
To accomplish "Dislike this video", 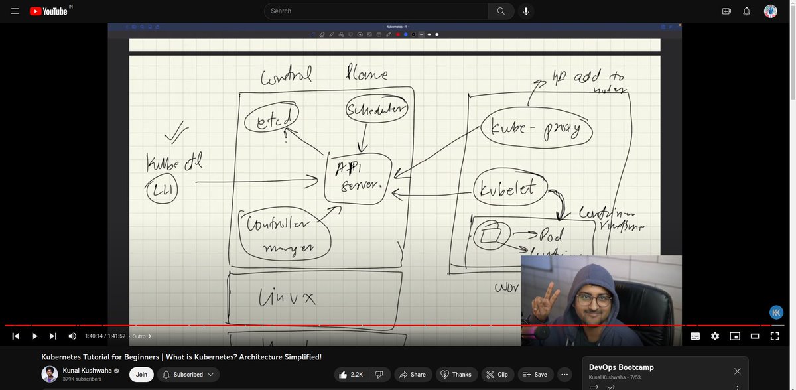I will (x=379, y=375).
